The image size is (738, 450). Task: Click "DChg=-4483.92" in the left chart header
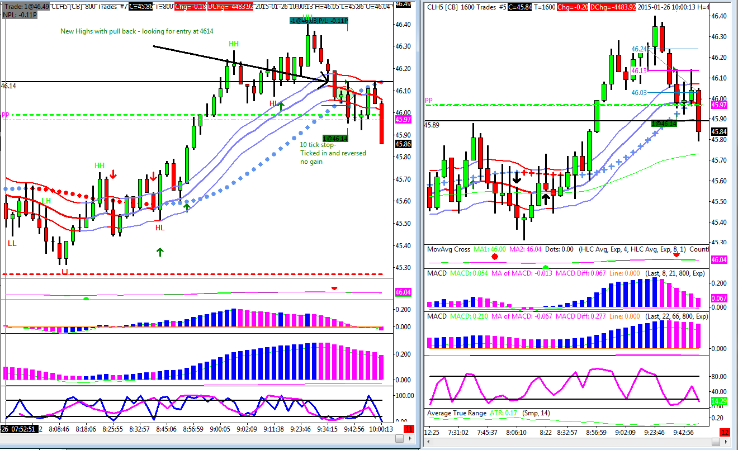coord(230,6)
